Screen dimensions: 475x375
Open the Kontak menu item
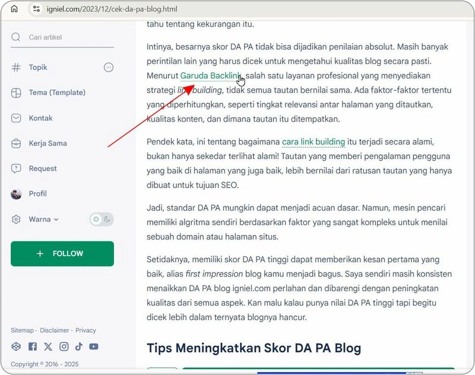click(40, 118)
